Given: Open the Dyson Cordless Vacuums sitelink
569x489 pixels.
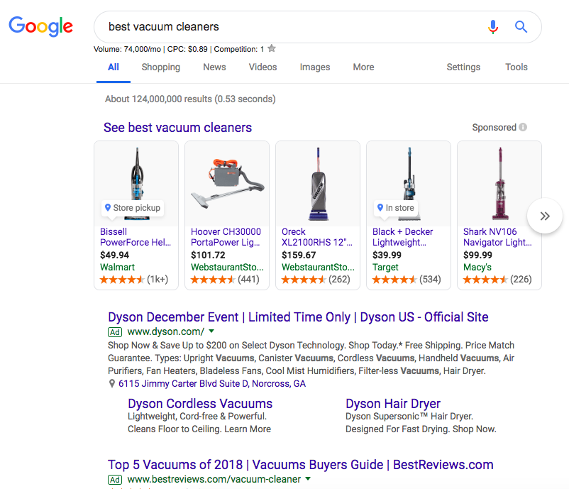Looking at the screenshot, I should coord(200,404).
